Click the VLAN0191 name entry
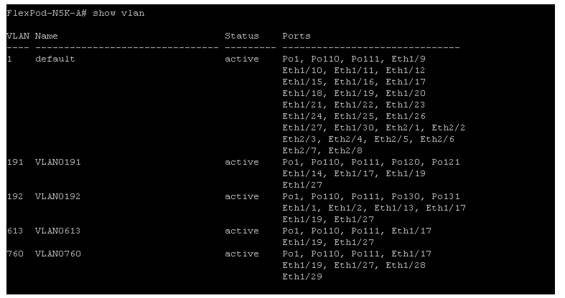Viewport: 565px width, 298px height. (x=58, y=162)
